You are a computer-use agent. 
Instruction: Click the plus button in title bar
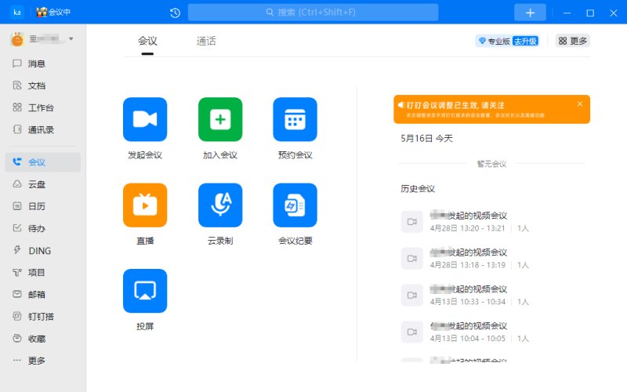[x=530, y=13]
